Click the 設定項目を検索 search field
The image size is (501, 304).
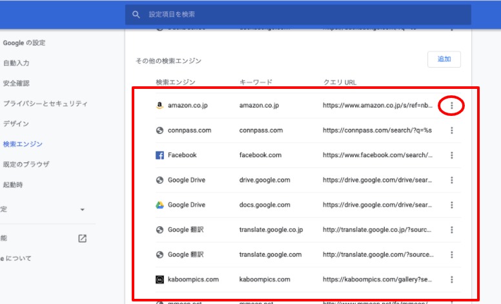pyautogui.click(x=297, y=14)
